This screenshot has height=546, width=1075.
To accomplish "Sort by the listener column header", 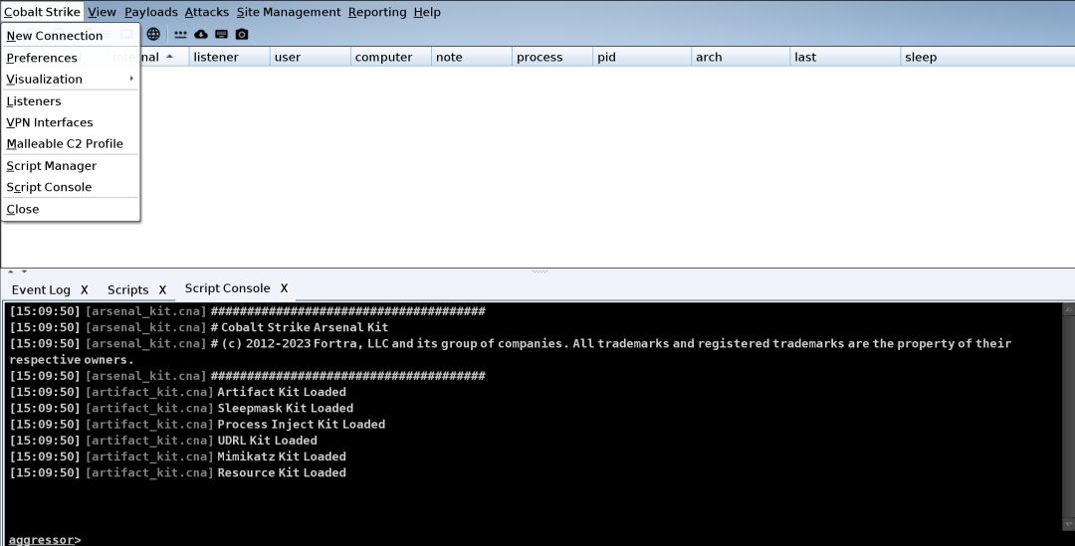I will [229, 57].
